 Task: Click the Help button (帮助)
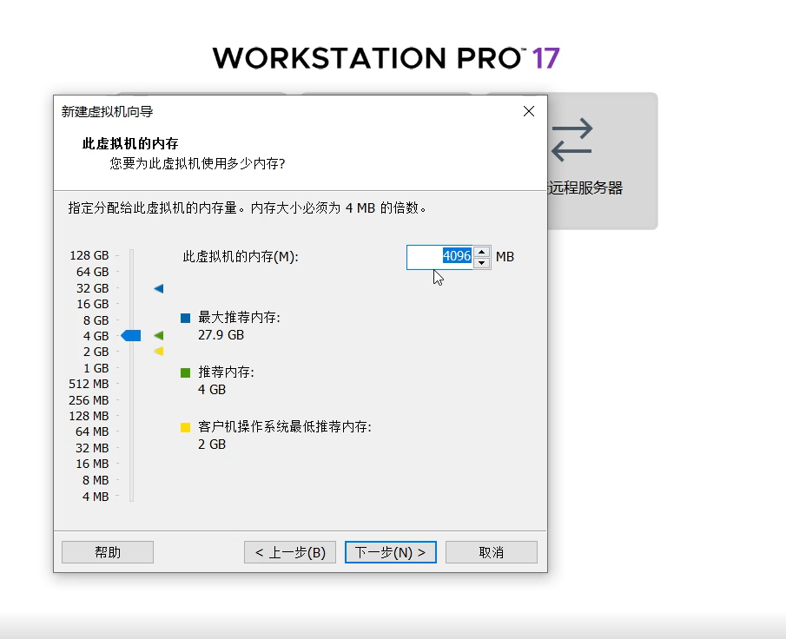[x=108, y=552]
